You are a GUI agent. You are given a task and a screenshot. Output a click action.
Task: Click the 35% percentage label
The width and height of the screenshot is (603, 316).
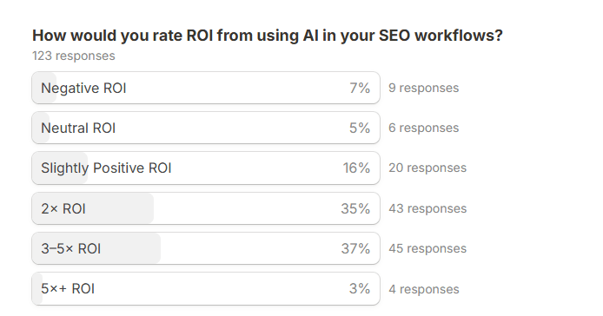tap(355, 208)
